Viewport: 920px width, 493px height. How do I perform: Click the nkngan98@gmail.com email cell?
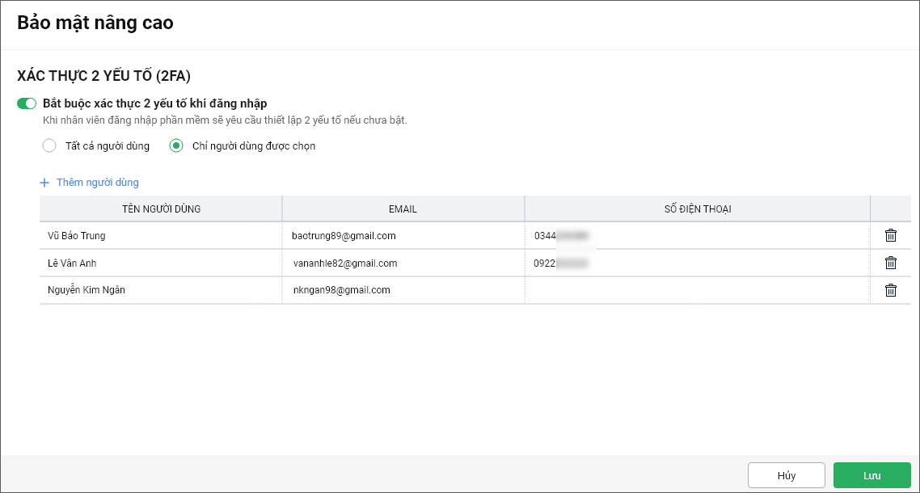click(342, 290)
